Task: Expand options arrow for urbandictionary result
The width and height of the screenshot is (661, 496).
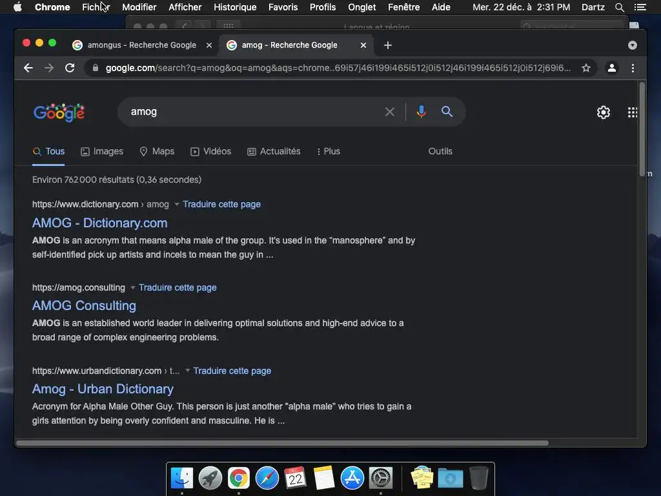Action: pos(188,371)
